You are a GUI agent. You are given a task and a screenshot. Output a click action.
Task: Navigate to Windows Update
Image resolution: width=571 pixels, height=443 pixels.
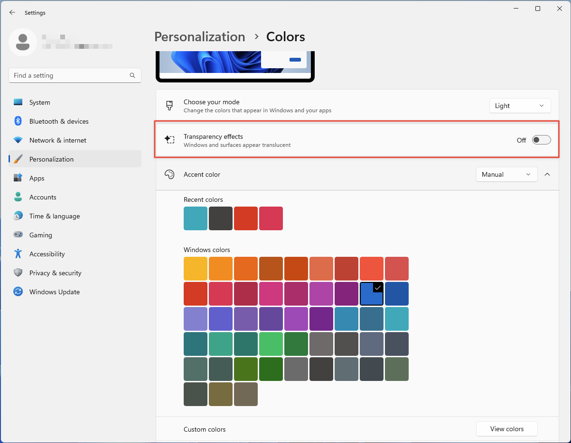pos(75,292)
